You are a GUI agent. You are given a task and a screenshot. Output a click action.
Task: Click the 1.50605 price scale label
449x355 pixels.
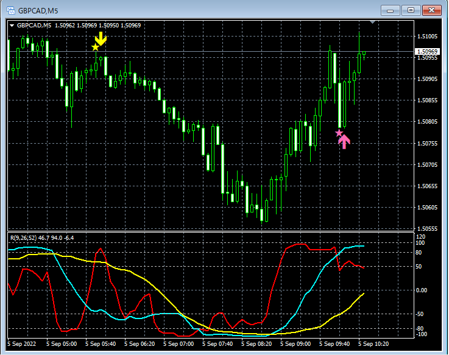(x=427, y=207)
